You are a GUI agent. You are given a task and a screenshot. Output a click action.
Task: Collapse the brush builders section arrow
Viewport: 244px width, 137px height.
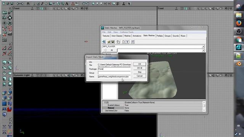coord(10,58)
